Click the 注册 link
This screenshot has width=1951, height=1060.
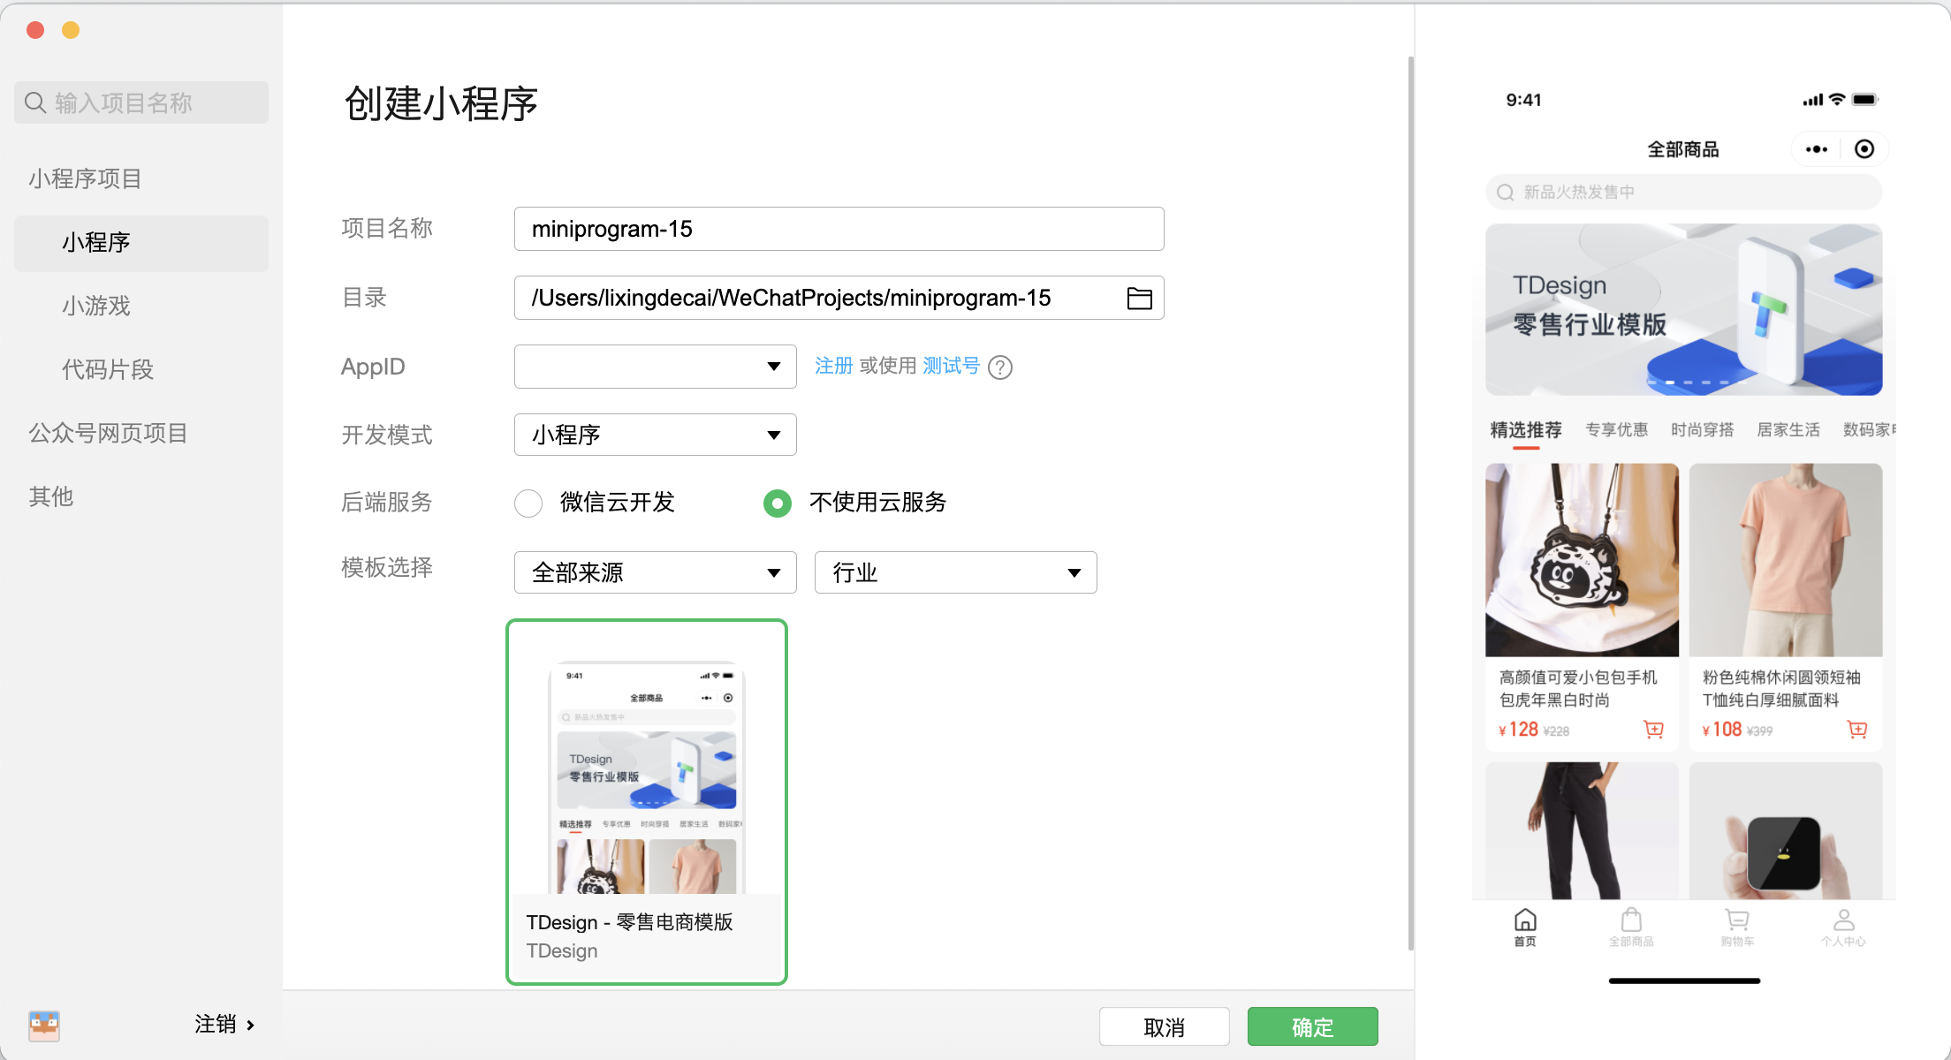[x=834, y=366]
